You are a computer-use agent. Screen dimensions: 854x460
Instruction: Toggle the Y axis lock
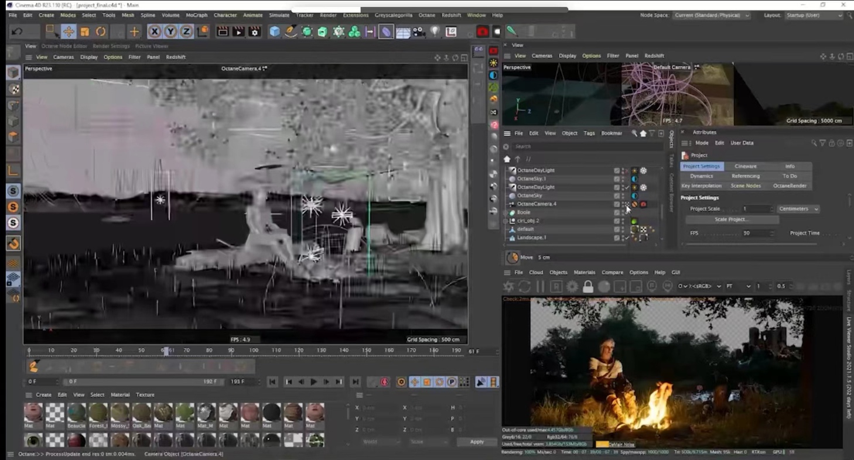pos(170,32)
